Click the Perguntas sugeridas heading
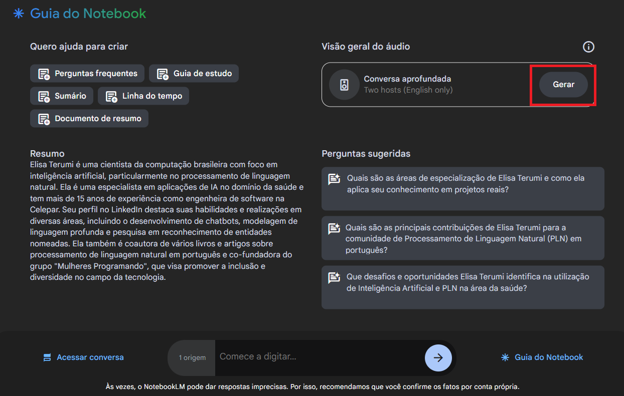624x396 pixels. [x=366, y=154]
